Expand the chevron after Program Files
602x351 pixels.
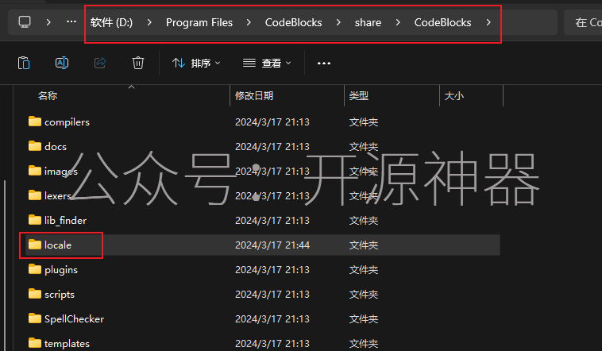[x=249, y=23]
